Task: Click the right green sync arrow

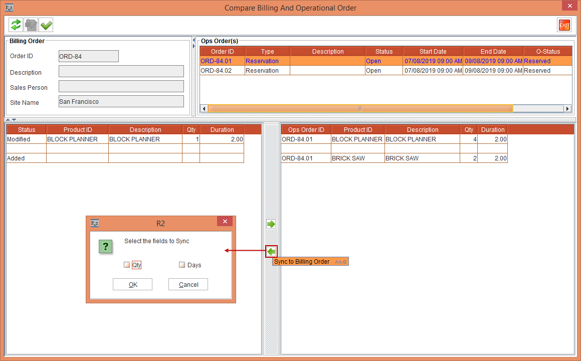Action: (x=271, y=224)
